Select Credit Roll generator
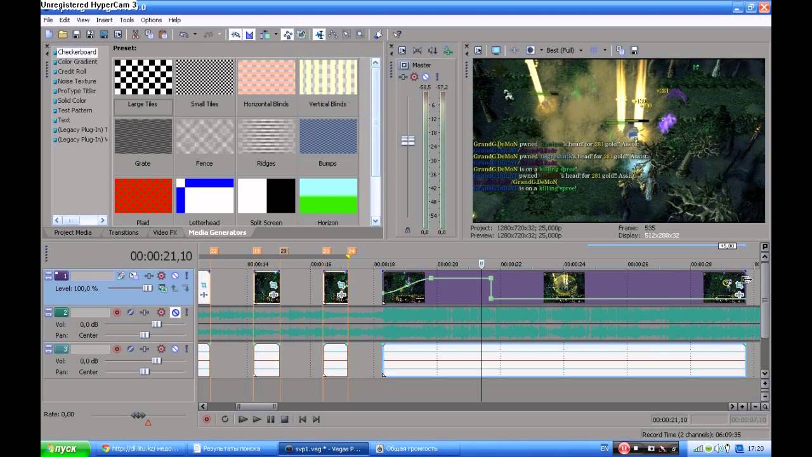Viewport: 812px width, 457px height. click(72, 72)
